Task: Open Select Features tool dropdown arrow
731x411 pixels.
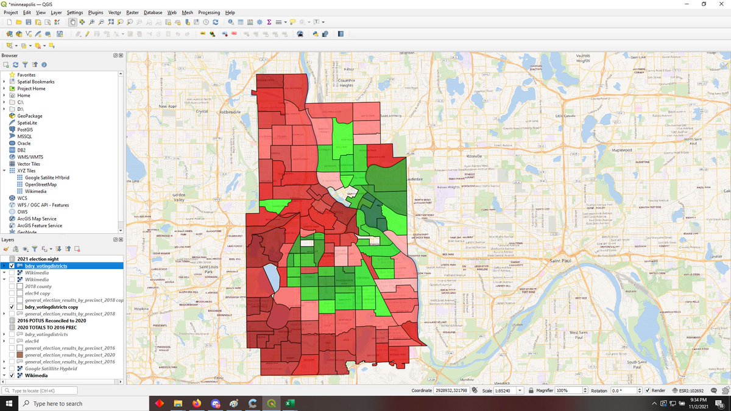Action: coord(16,46)
